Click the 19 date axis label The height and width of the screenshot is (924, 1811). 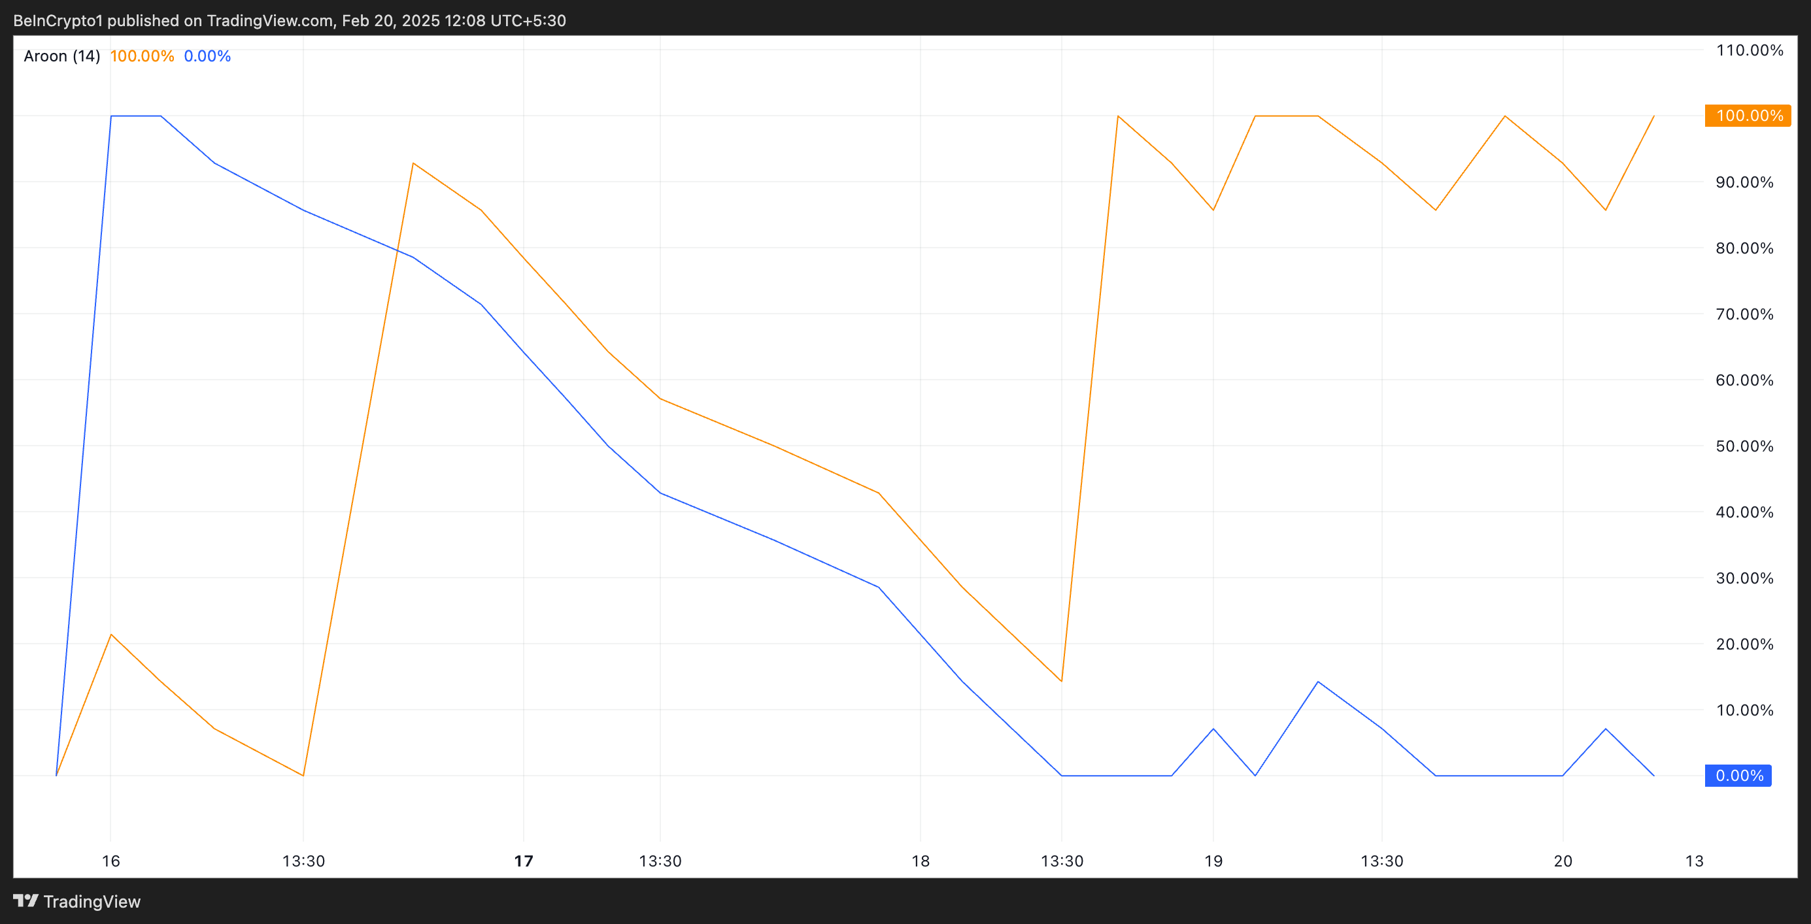point(1213,861)
